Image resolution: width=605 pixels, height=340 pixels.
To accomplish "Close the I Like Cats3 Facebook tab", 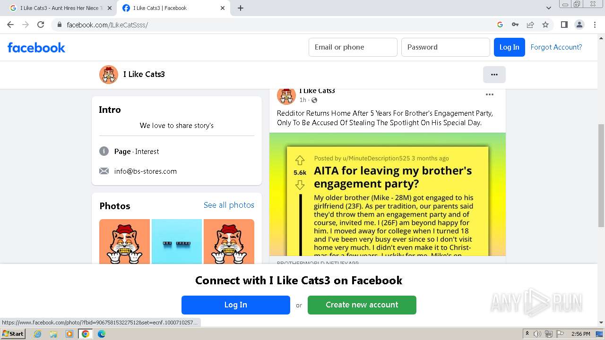I will tap(223, 8).
